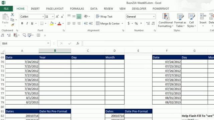Open the font size 11 dropdown
The height and width of the screenshot is (120, 214).
coord(53,17)
